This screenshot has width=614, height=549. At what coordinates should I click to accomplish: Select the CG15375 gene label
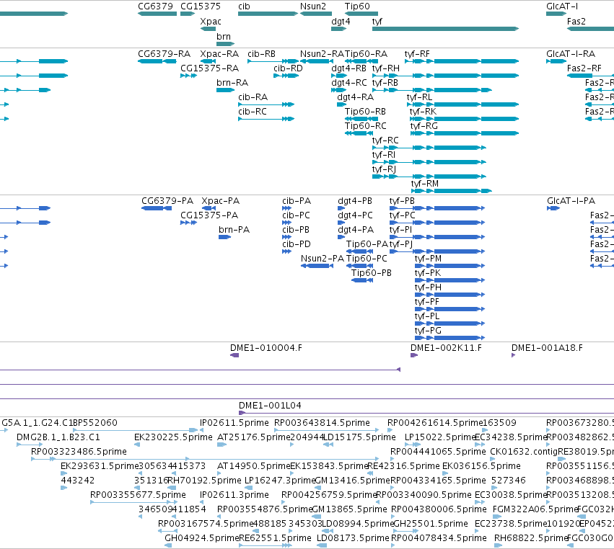click(201, 6)
